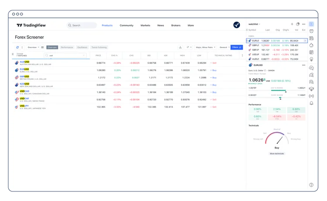Add symbol with watchlist plus icon
This screenshot has height=201, width=327.
pos(292,24)
